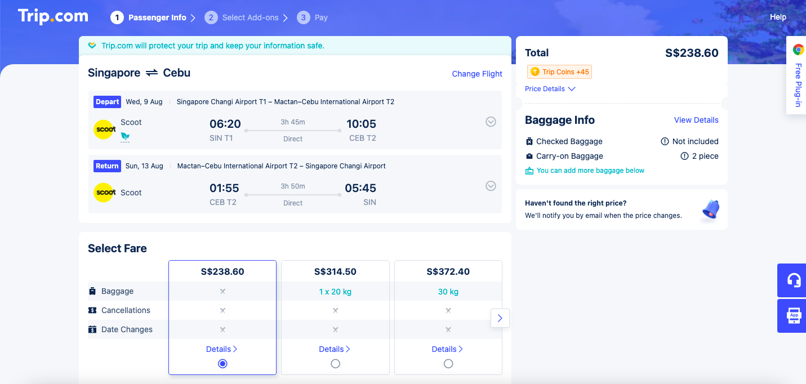806x384 pixels.
Task: Click the shield icon in the protection banner
Action: click(x=92, y=46)
